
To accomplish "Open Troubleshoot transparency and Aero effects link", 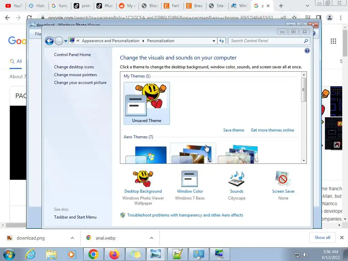I will coord(185,215).
